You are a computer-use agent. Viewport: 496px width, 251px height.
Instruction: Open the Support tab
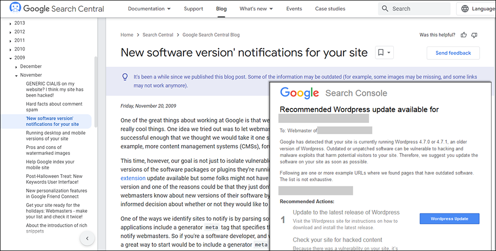[x=193, y=9]
